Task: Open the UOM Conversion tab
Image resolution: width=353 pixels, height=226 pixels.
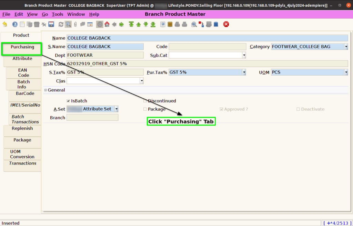Action: point(22,154)
